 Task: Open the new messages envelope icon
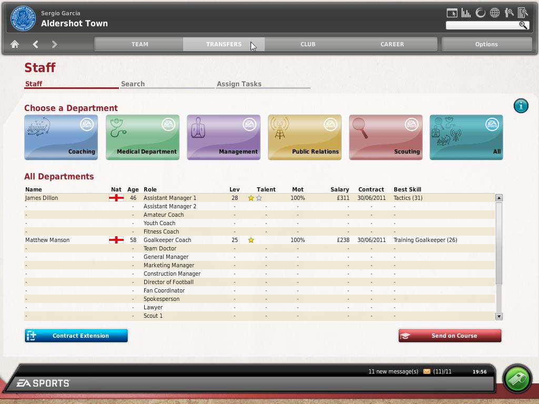click(x=426, y=371)
